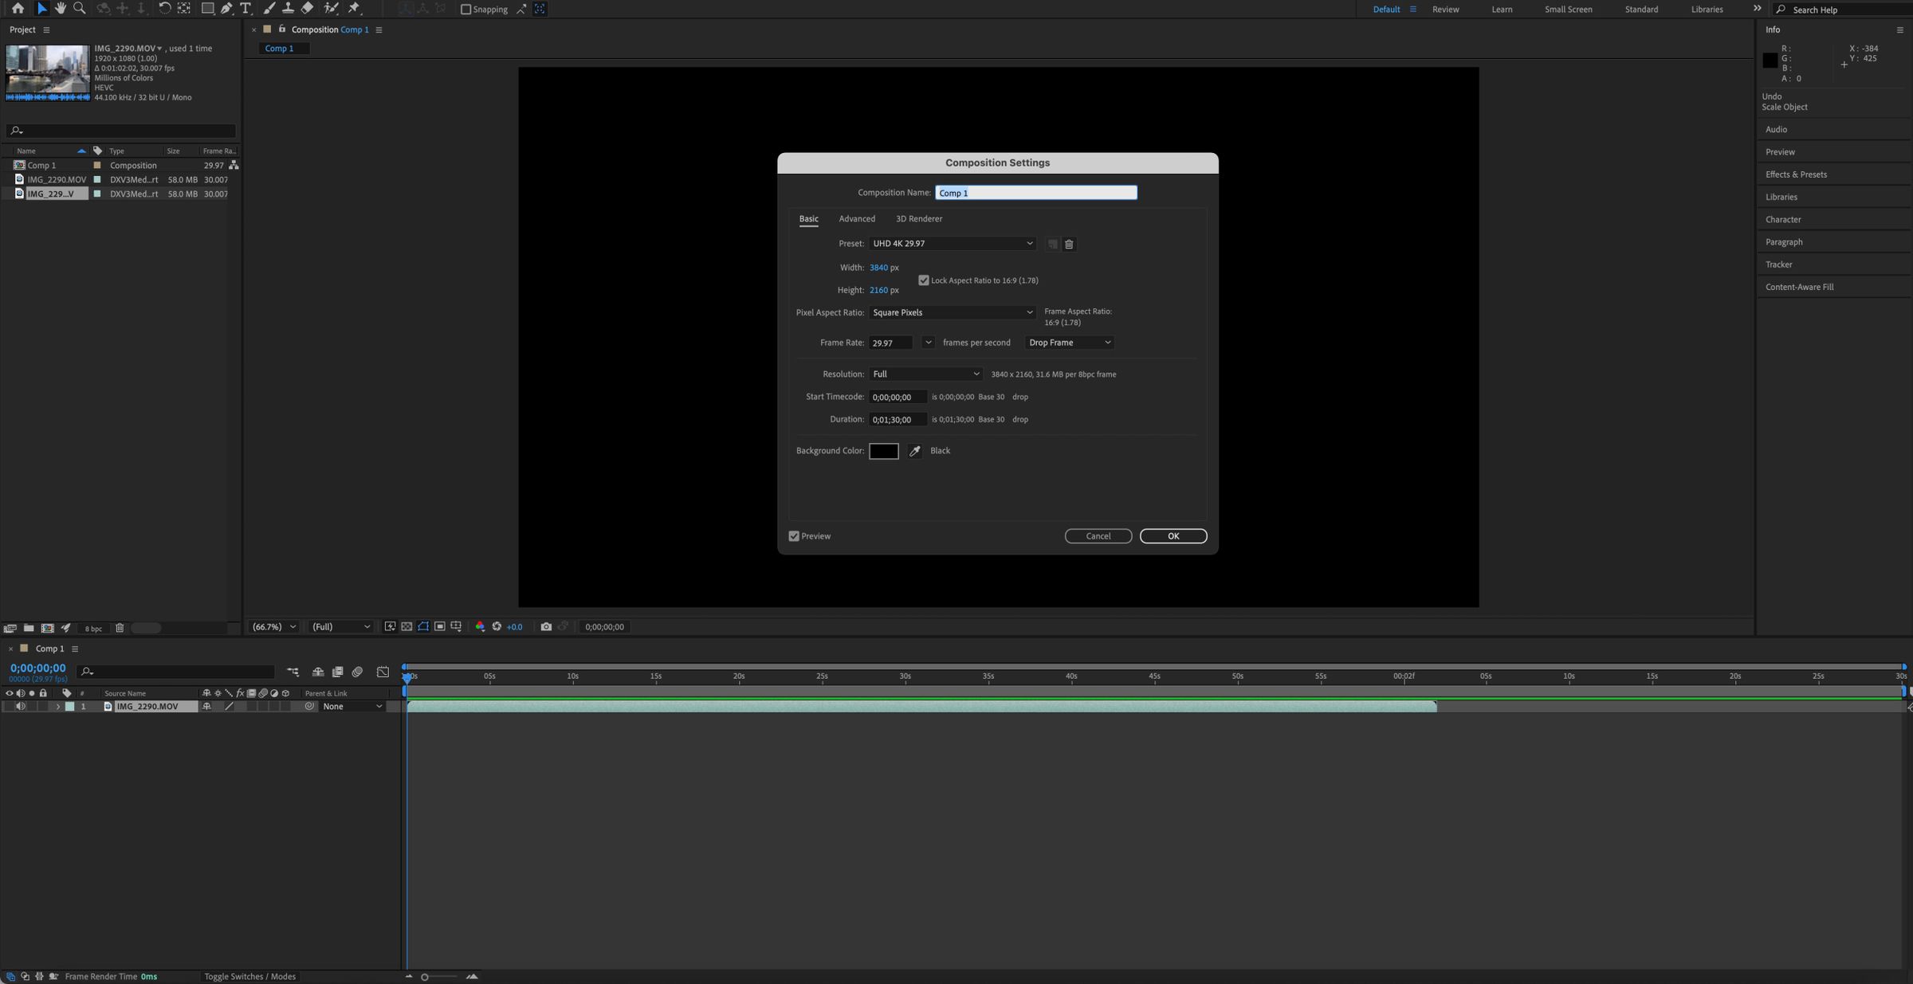Screen dimensions: 1913x984
Task: Click the delete preset trash icon
Action: point(1069,244)
